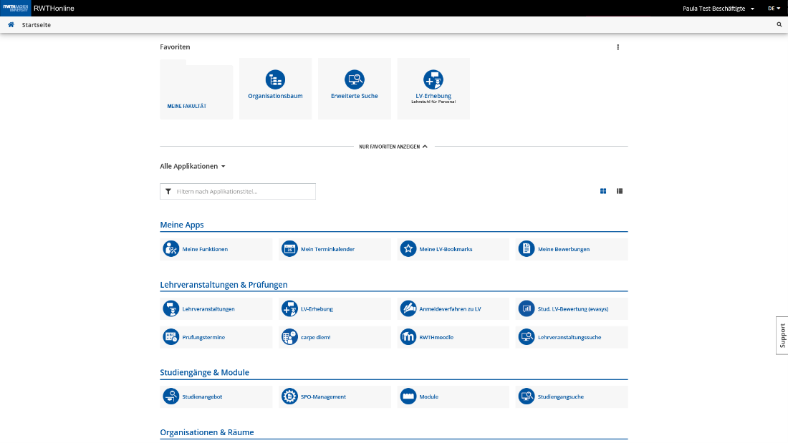Open the Erweiterte Suche favorite tile
This screenshot has width=788, height=443.
coord(354,88)
